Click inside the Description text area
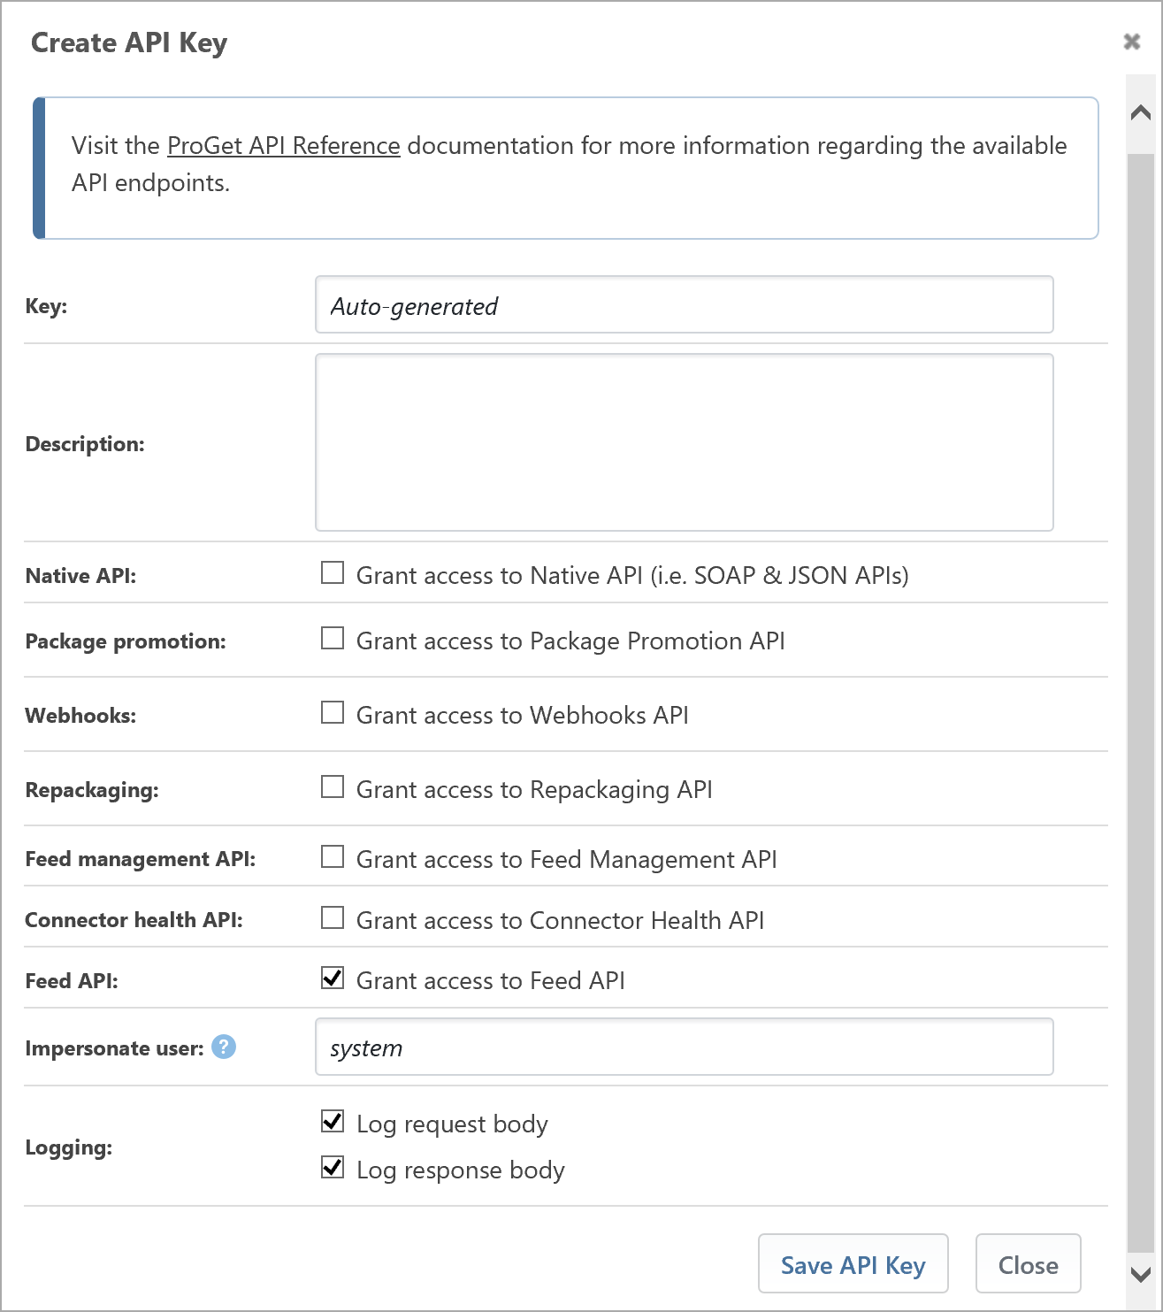This screenshot has height=1312, width=1163. tap(685, 442)
